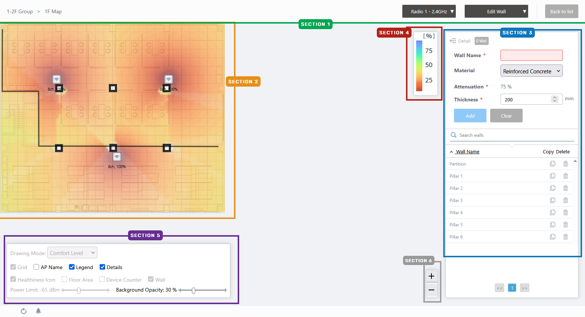The image size is (585, 317).
Task: Toggle the Wall checkbox
Action: coord(151,279)
